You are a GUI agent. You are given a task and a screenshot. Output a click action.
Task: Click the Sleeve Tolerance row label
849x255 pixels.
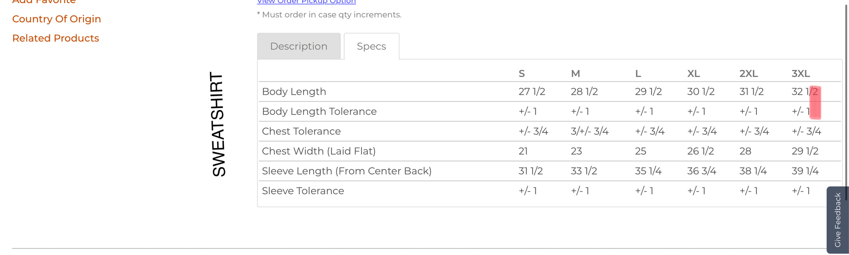303,191
